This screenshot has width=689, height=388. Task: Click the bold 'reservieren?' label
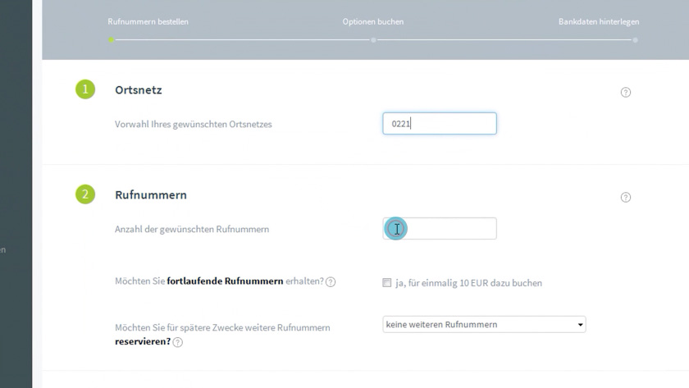click(x=143, y=341)
